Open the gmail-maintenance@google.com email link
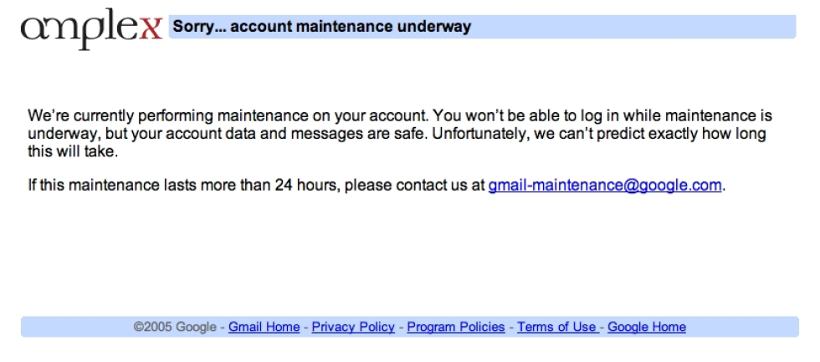The height and width of the screenshot is (362, 820). coord(604,186)
